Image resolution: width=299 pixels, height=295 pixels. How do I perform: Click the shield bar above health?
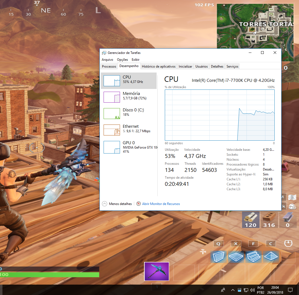49,269
